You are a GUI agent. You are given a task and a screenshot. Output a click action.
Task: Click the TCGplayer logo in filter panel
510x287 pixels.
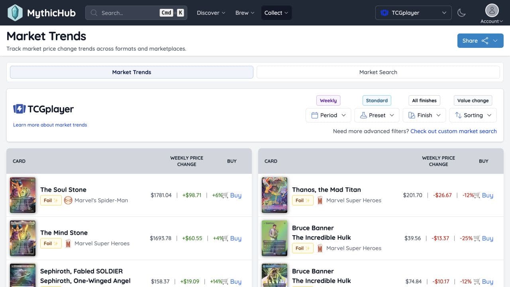(43, 109)
